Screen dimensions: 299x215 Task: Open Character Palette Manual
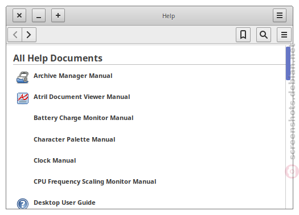(x=75, y=139)
